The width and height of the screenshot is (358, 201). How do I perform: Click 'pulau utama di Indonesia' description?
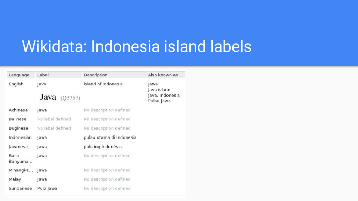tap(110, 137)
